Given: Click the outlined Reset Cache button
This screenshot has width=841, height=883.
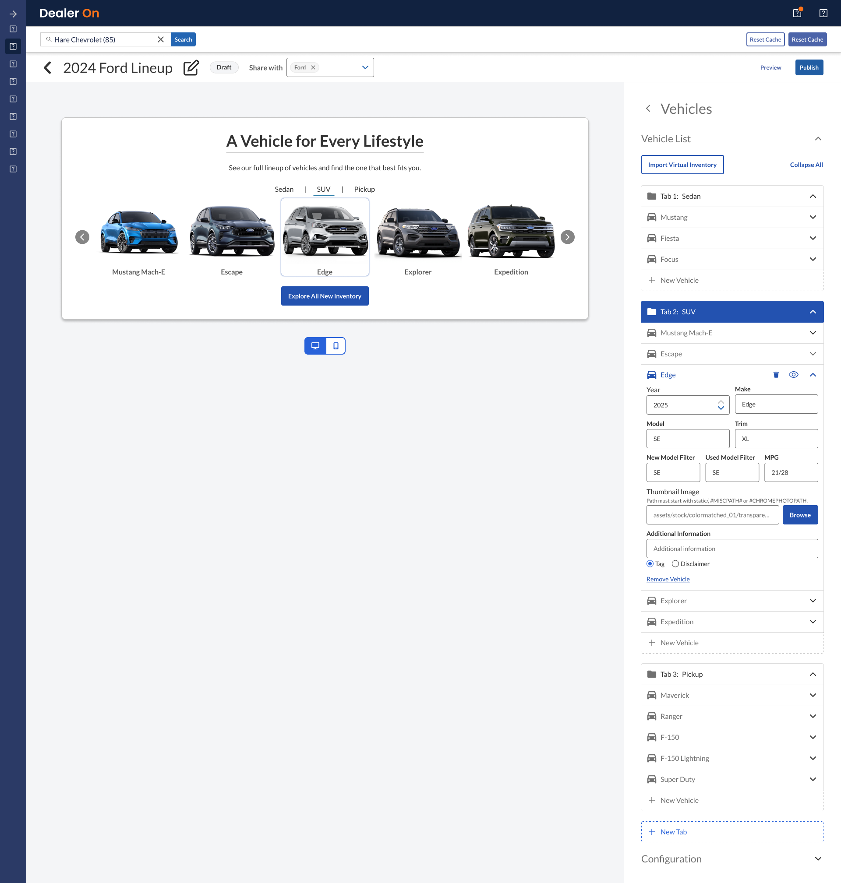Looking at the screenshot, I should [765, 39].
